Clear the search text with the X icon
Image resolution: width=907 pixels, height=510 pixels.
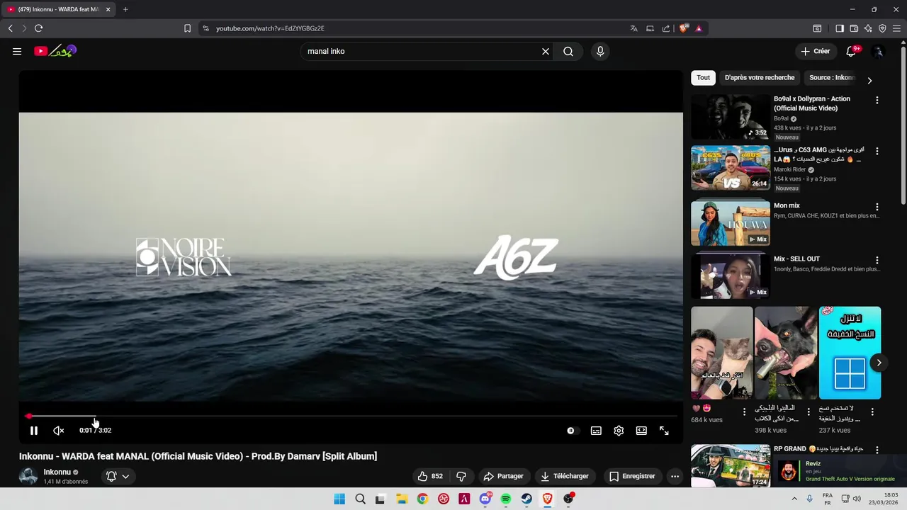(x=546, y=51)
